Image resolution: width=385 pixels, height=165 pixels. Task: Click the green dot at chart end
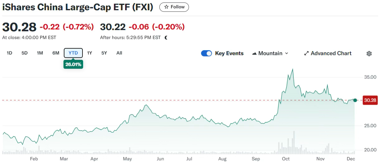355,100
